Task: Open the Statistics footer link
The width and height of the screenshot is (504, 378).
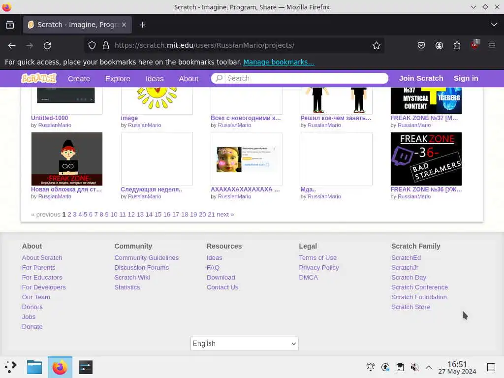Action: (x=127, y=287)
